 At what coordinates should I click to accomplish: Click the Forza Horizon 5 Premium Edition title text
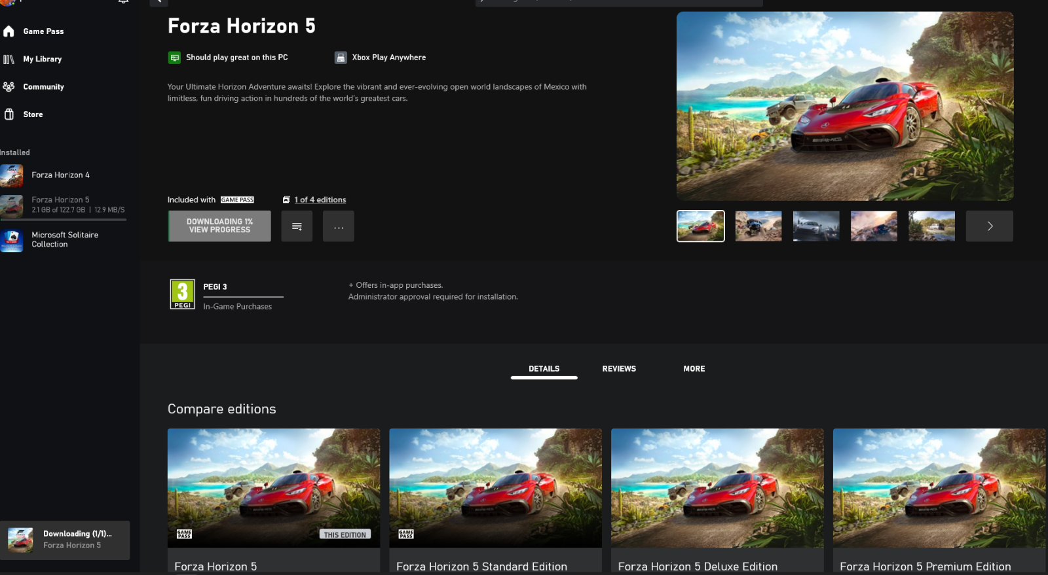pos(926,566)
